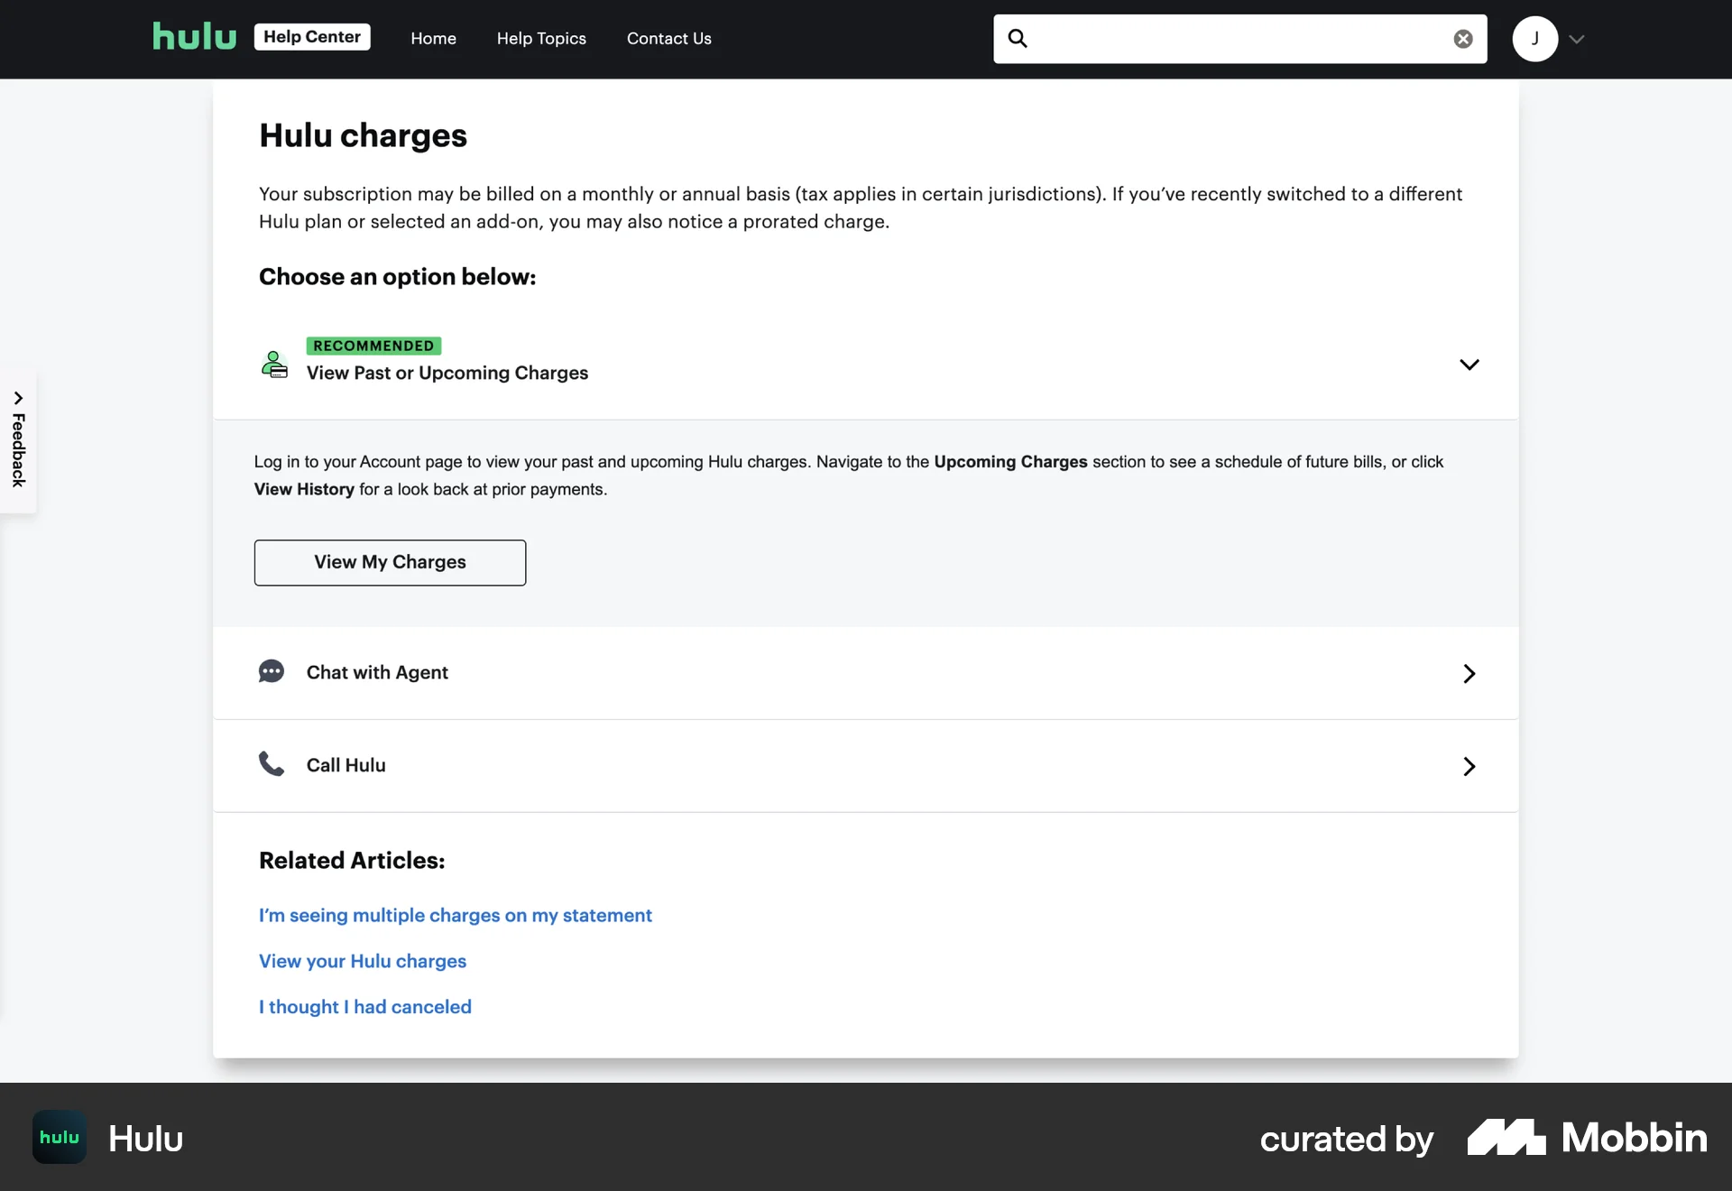Open multiple charges on statement article
The image size is (1732, 1191).
(x=455, y=915)
